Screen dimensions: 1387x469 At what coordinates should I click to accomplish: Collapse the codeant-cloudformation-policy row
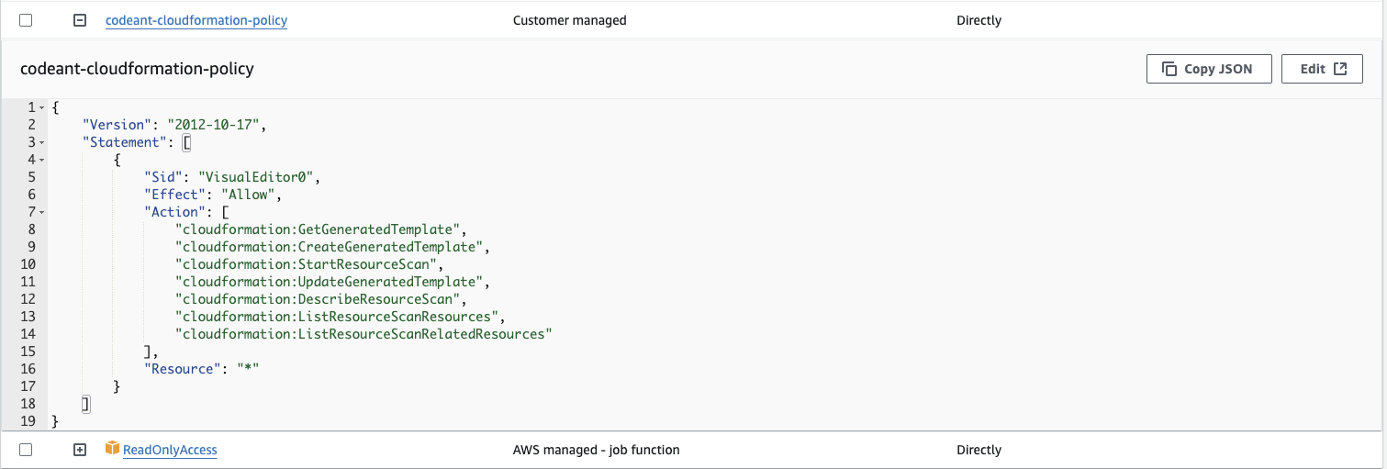click(x=80, y=20)
